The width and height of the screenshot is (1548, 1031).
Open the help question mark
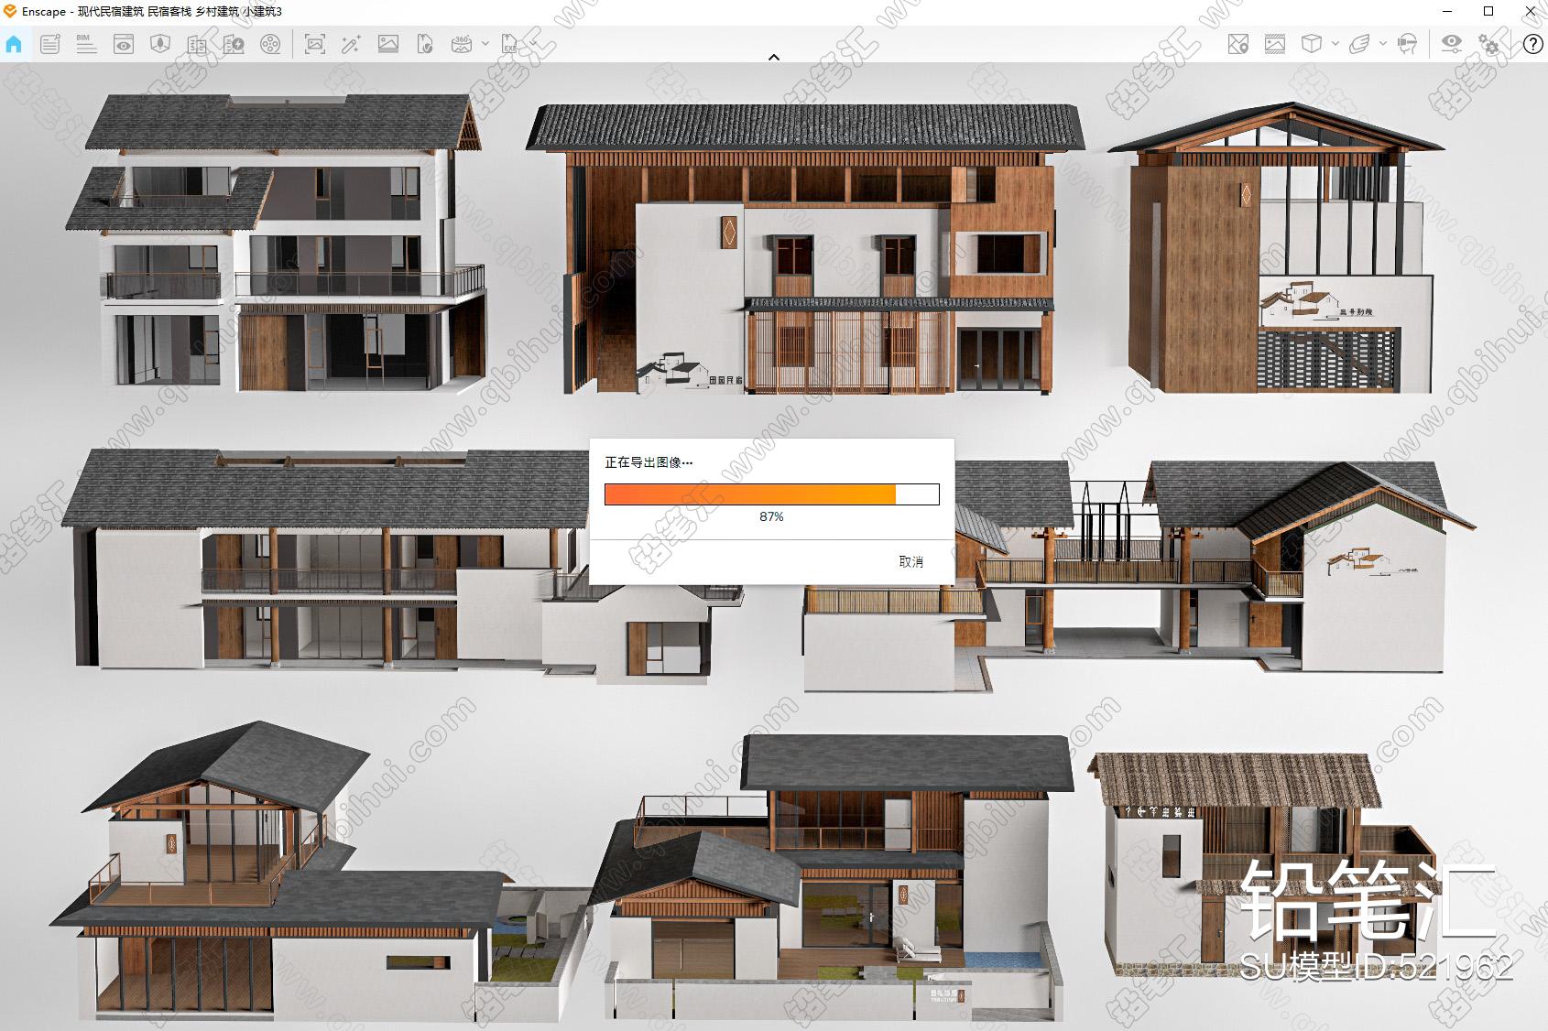click(x=1532, y=44)
